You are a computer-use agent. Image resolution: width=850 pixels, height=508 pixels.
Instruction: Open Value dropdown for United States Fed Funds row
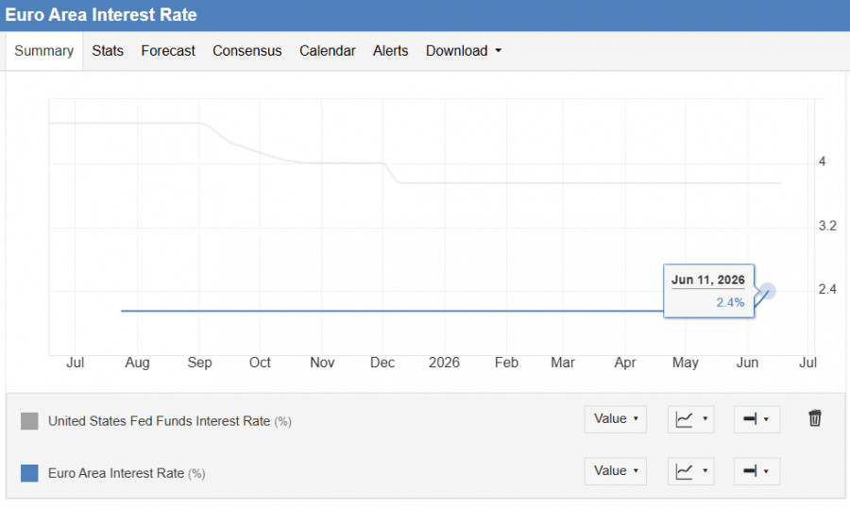tap(615, 419)
